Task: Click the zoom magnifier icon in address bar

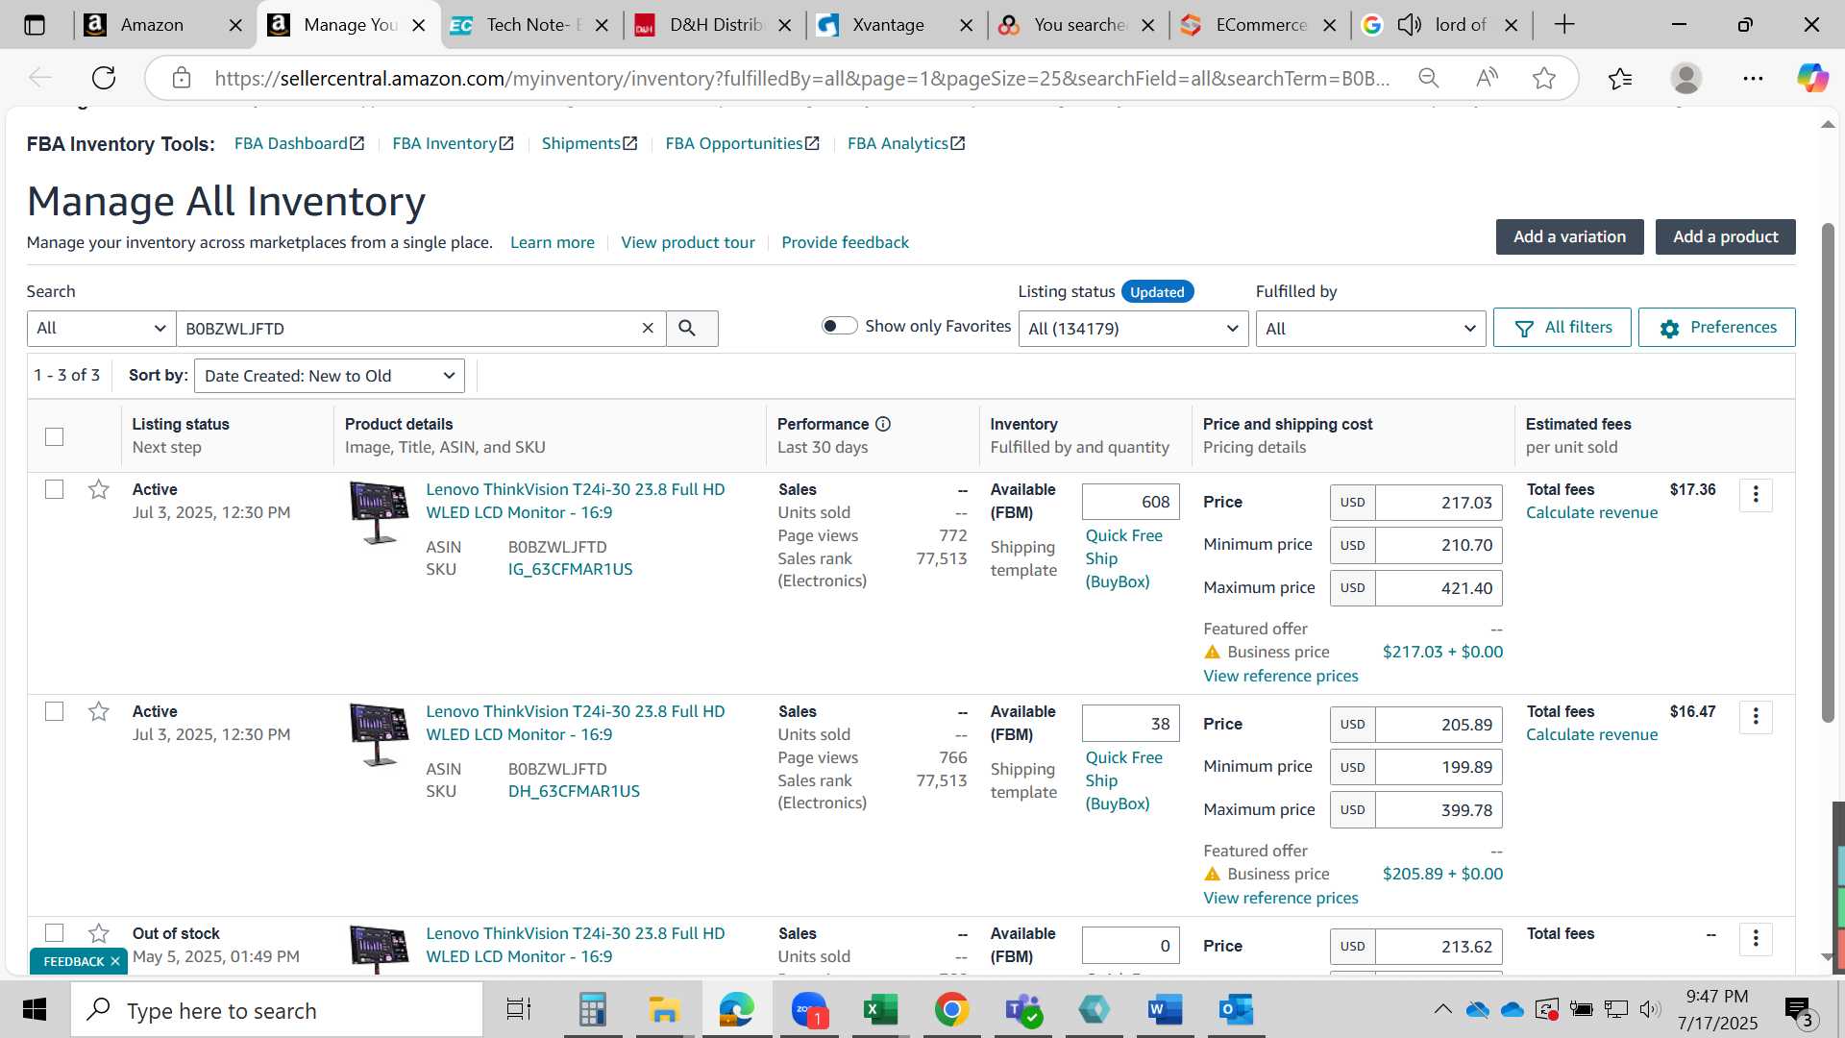Action: pyautogui.click(x=1429, y=78)
